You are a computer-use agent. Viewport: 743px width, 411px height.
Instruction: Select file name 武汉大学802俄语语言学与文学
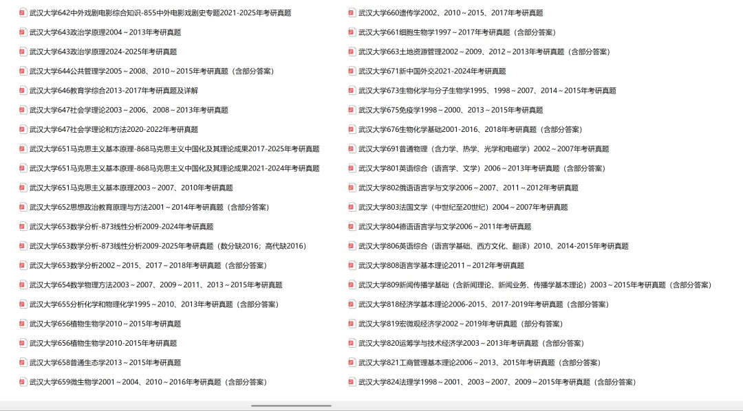point(469,188)
